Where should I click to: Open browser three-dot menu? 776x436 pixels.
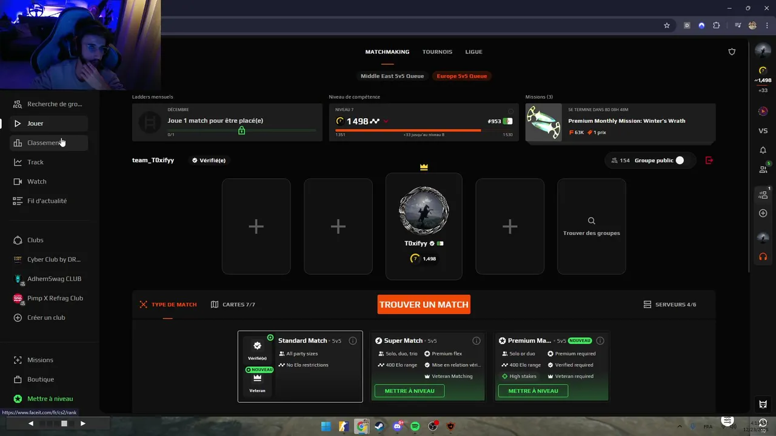tap(766, 25)
